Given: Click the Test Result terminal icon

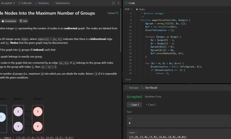Looking at the screenshot, I should point(143,88).
